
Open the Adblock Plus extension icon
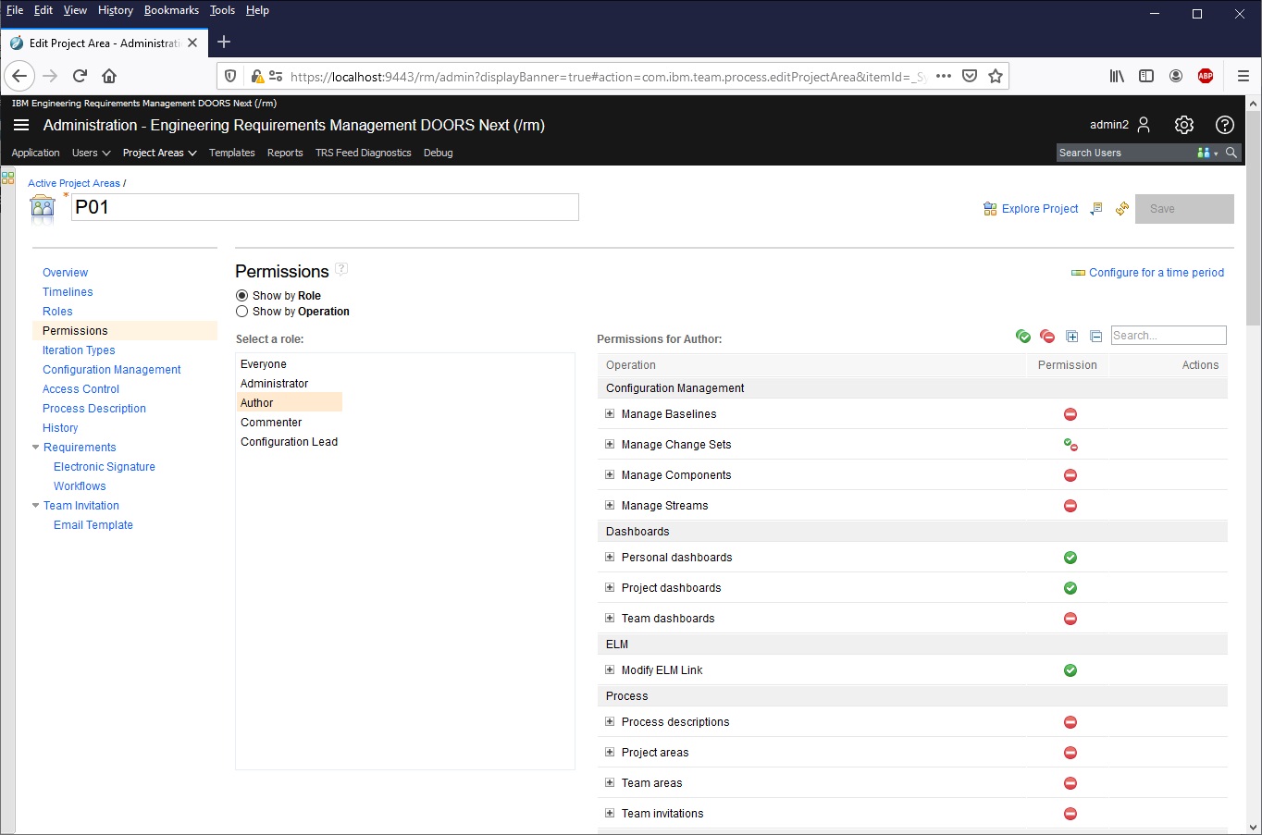1206,76
